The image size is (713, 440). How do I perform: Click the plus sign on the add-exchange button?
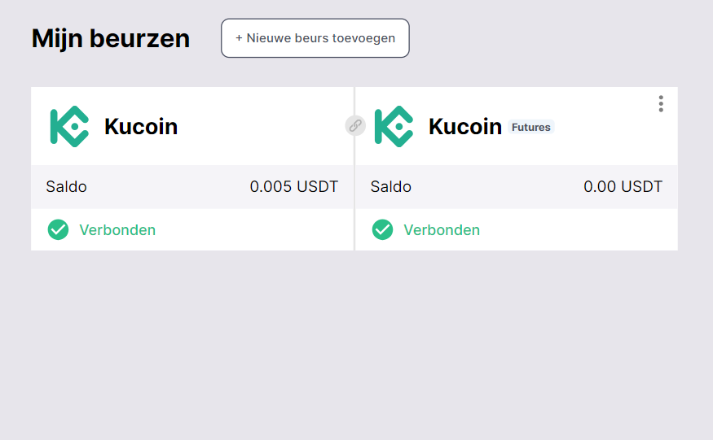click(x=239, y=38)
